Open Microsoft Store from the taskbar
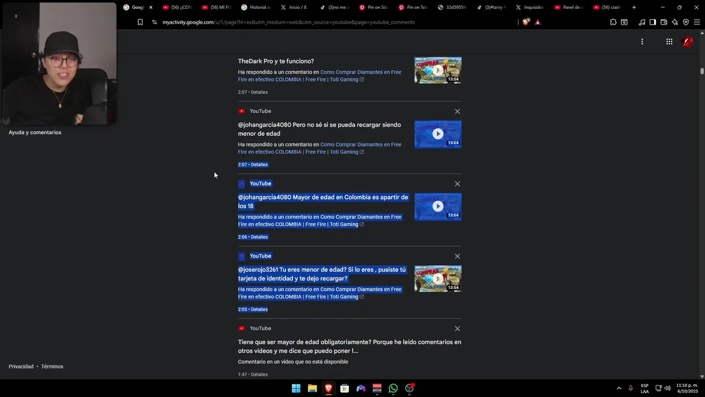The image size is (705, 397). pos(344,388)
